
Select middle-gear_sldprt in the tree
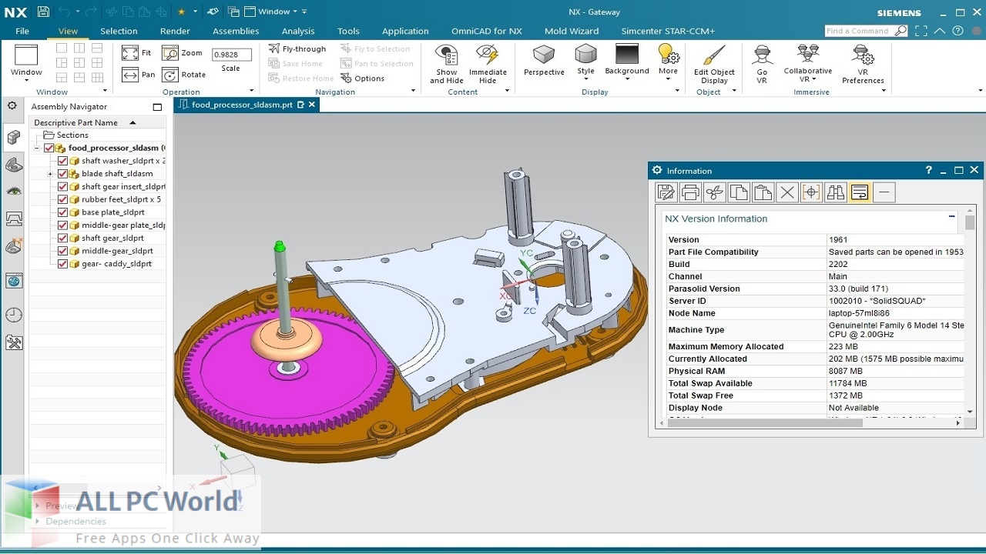(x=117, y=251)
